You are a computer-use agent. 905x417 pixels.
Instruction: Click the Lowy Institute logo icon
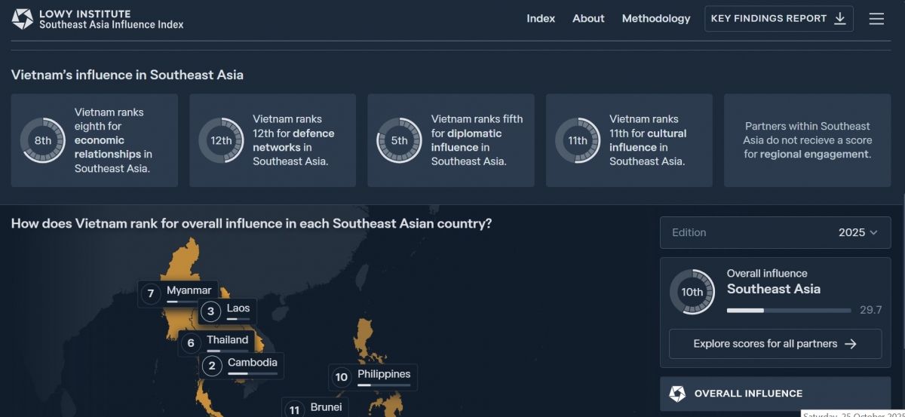[23, 19]
